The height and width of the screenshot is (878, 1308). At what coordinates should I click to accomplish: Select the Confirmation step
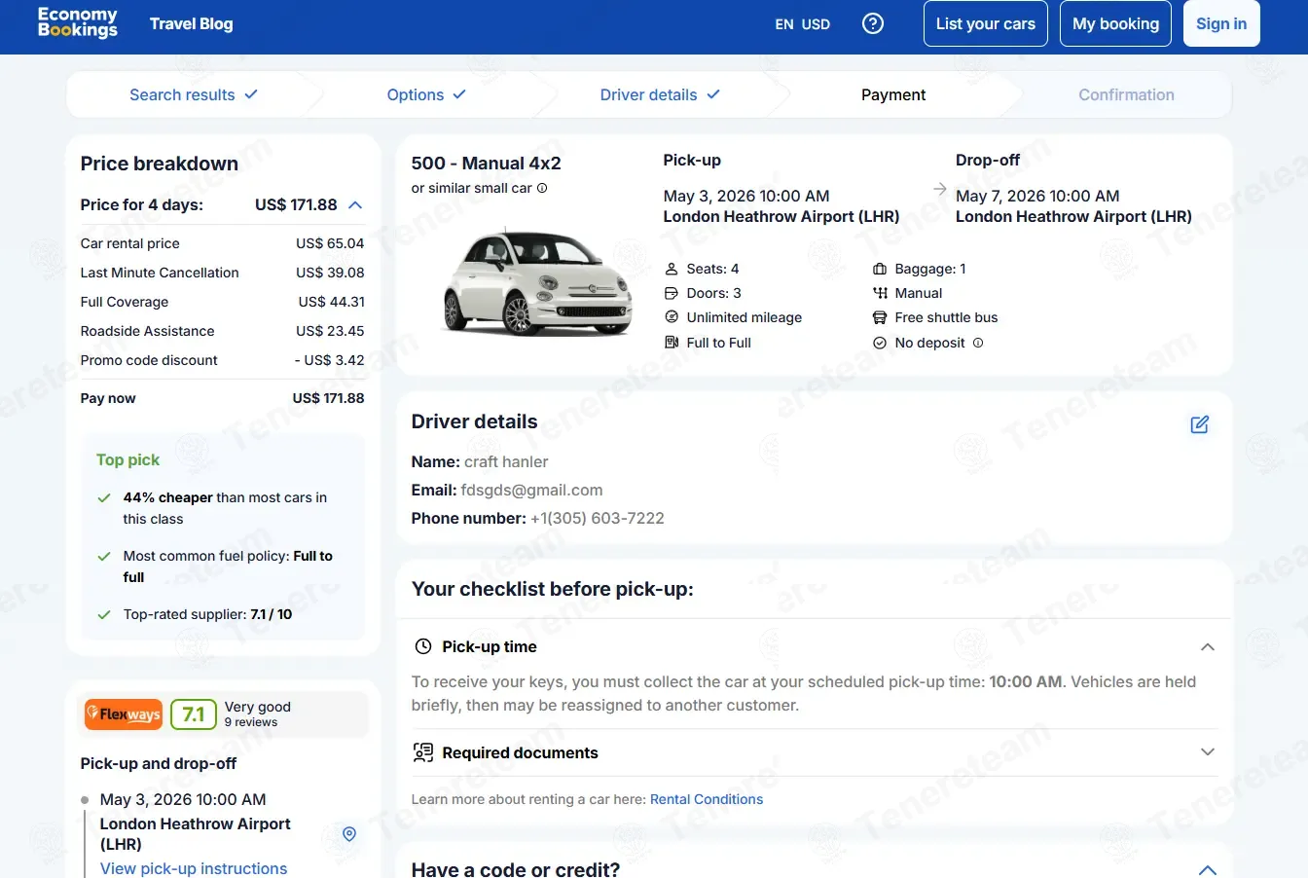click(x=1126, y=94)
